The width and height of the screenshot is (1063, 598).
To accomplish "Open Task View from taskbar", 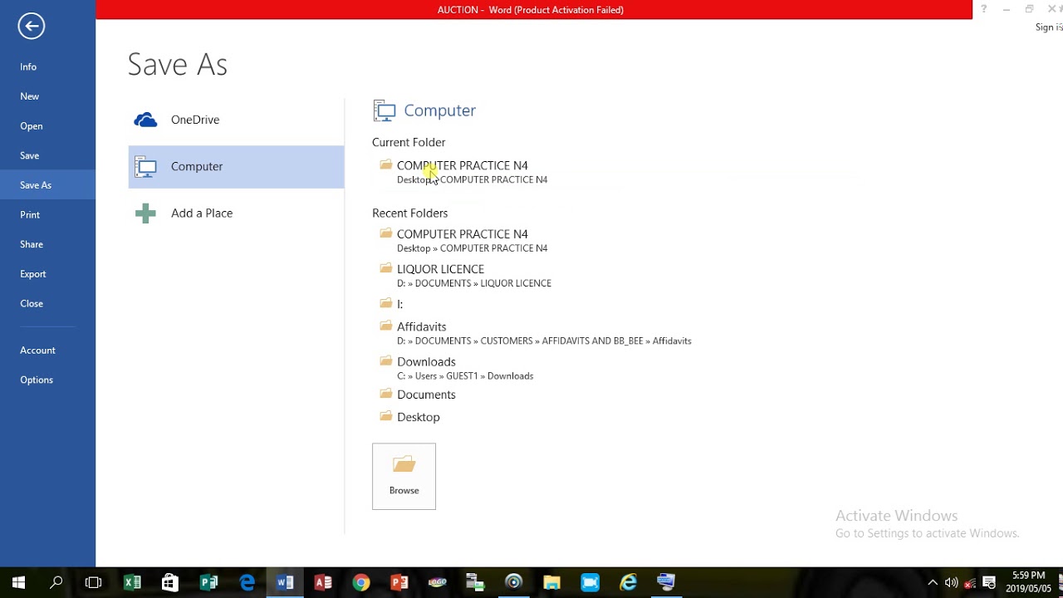I will pyautogui.click(x=93, y=582).
